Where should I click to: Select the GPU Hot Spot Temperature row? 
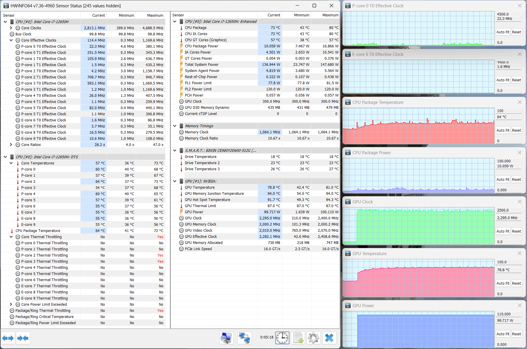pos(255,200)
